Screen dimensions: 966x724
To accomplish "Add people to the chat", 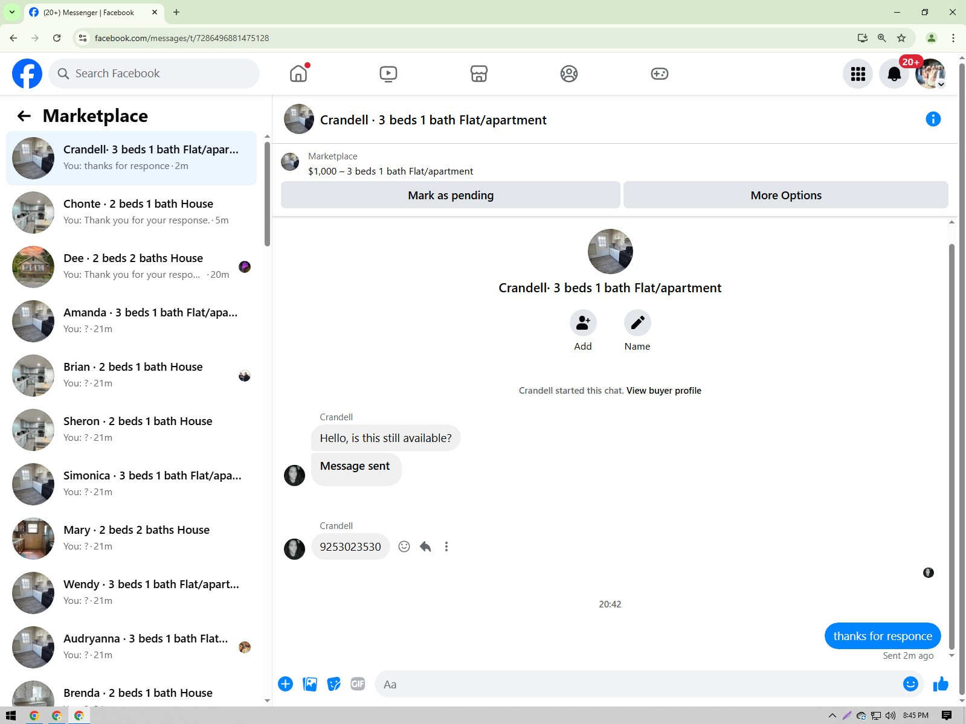I will [583, 323].
